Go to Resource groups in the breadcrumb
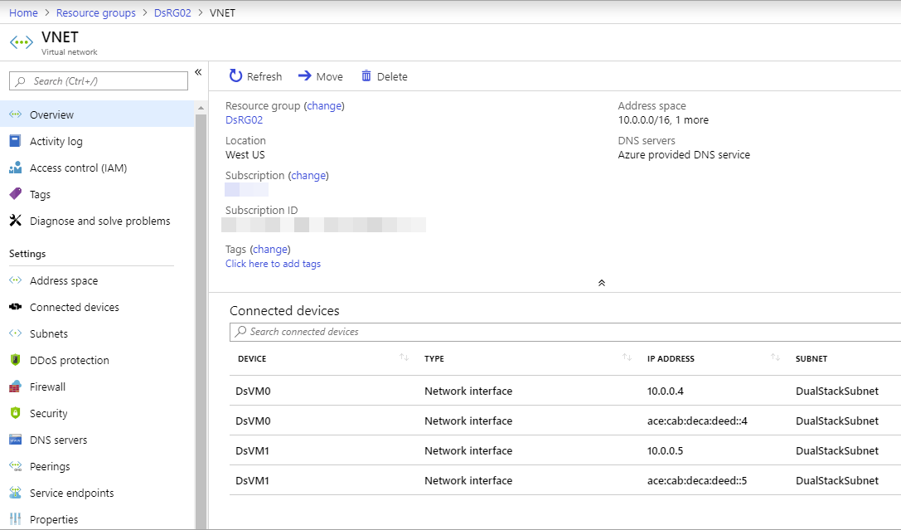 point(95,13)
